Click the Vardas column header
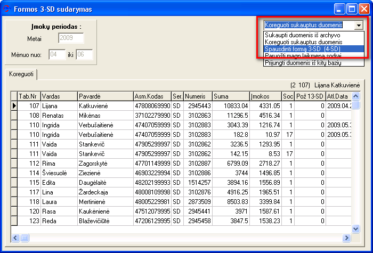Viewport: 373px width, 253px height. click(59, 96)
